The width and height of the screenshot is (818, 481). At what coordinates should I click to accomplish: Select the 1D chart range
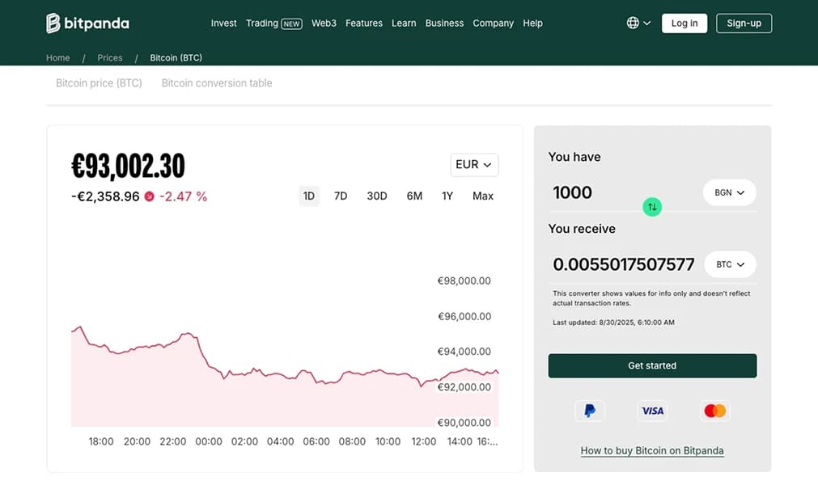[x=309, y=196]
